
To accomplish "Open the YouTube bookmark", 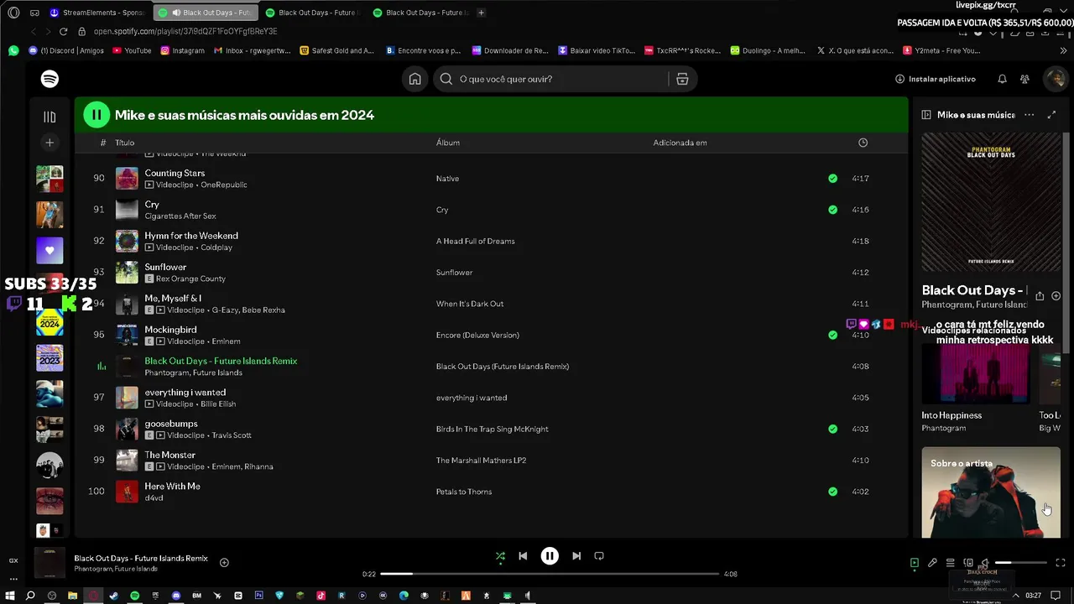I will pos(131,50).
